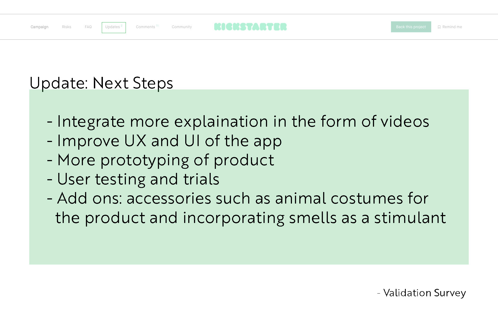This screenshot has width=498, height=322.
Task: Click the Updates count superscript badge
Action: 122,25
